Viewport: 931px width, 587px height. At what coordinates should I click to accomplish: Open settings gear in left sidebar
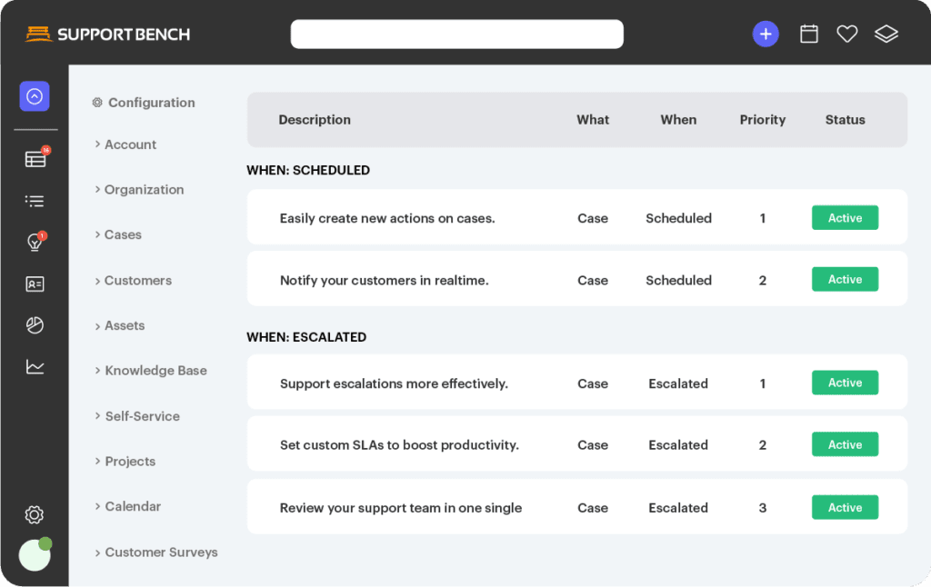coord(35,515)
